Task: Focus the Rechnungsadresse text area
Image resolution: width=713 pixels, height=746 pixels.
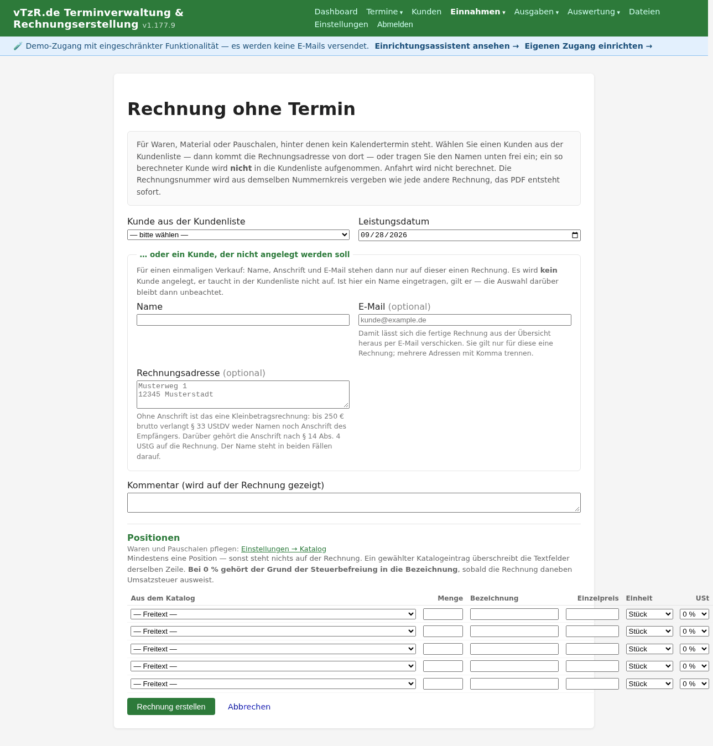Action: click(243, 394)
